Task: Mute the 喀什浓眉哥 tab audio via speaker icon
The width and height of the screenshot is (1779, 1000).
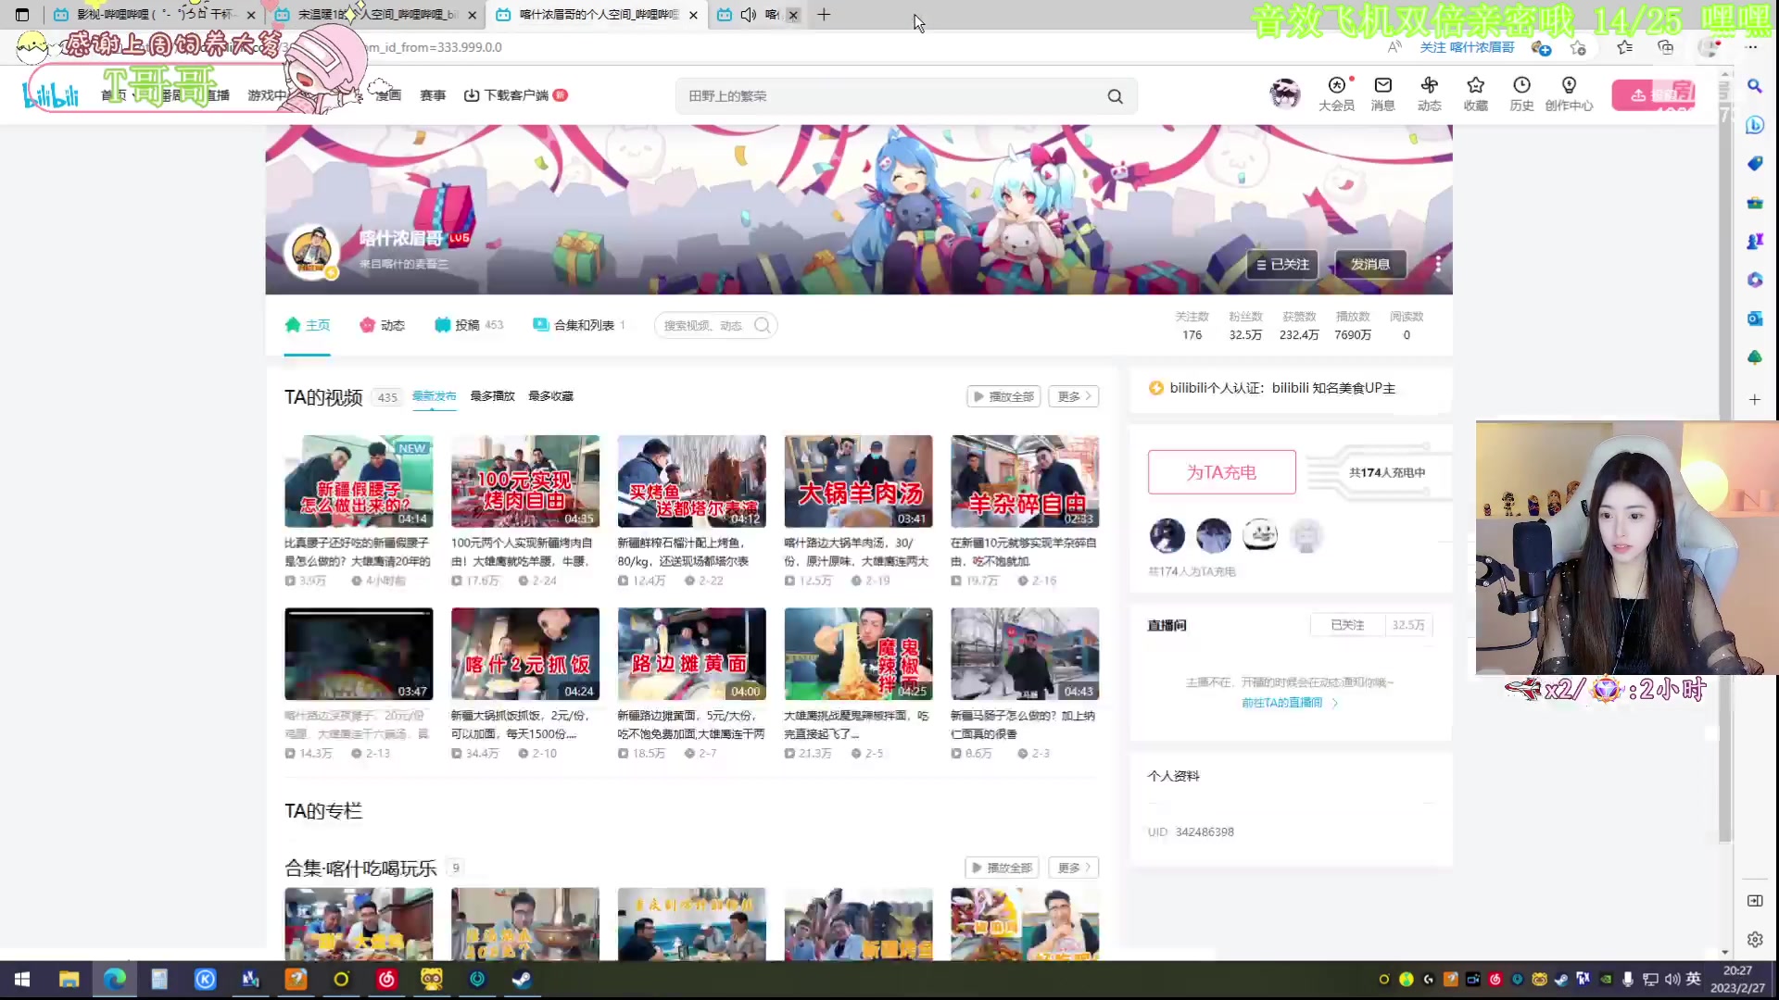Action: coord(749,14)
